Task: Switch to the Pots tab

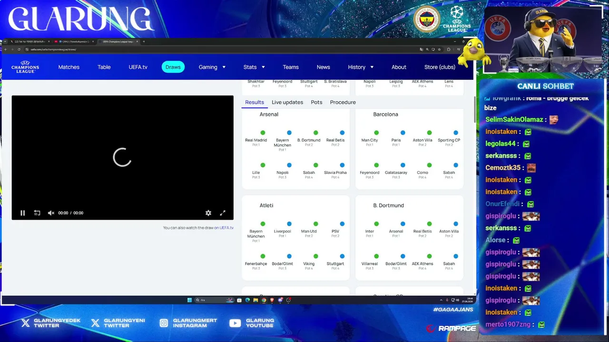Action: coord(316,102)
